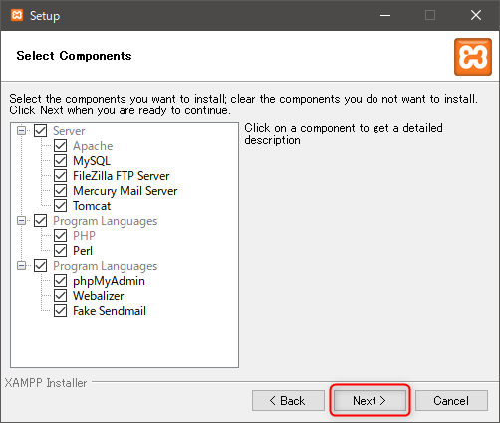Click the Next button to continue

pyautogui.click(x=370, y=400)
